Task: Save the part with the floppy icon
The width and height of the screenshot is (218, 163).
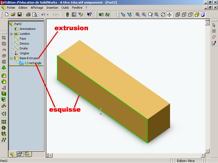Action: (x=20, y=15)
